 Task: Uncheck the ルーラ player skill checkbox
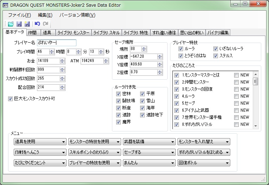tap(181, 49)
